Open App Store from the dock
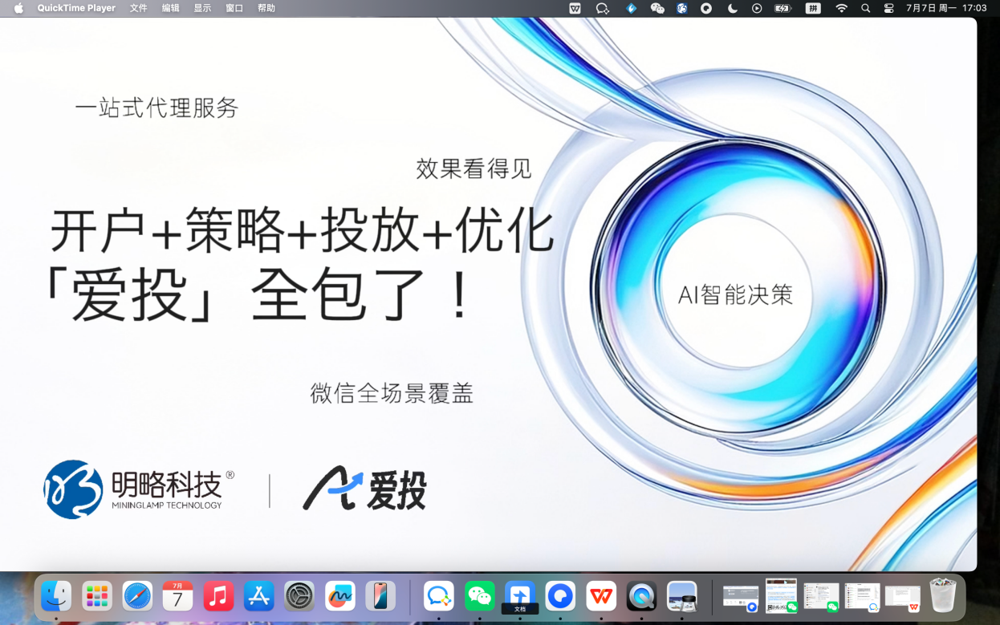 click(x=258, y=596)
